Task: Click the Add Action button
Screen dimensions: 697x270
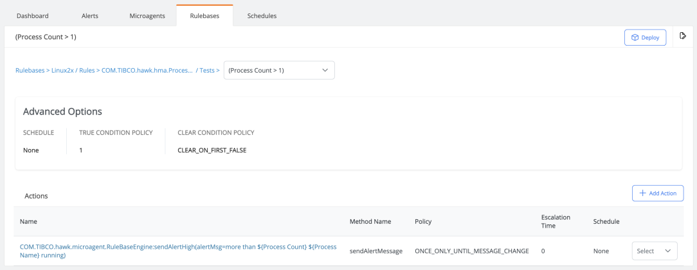Action: pos(658,193)
